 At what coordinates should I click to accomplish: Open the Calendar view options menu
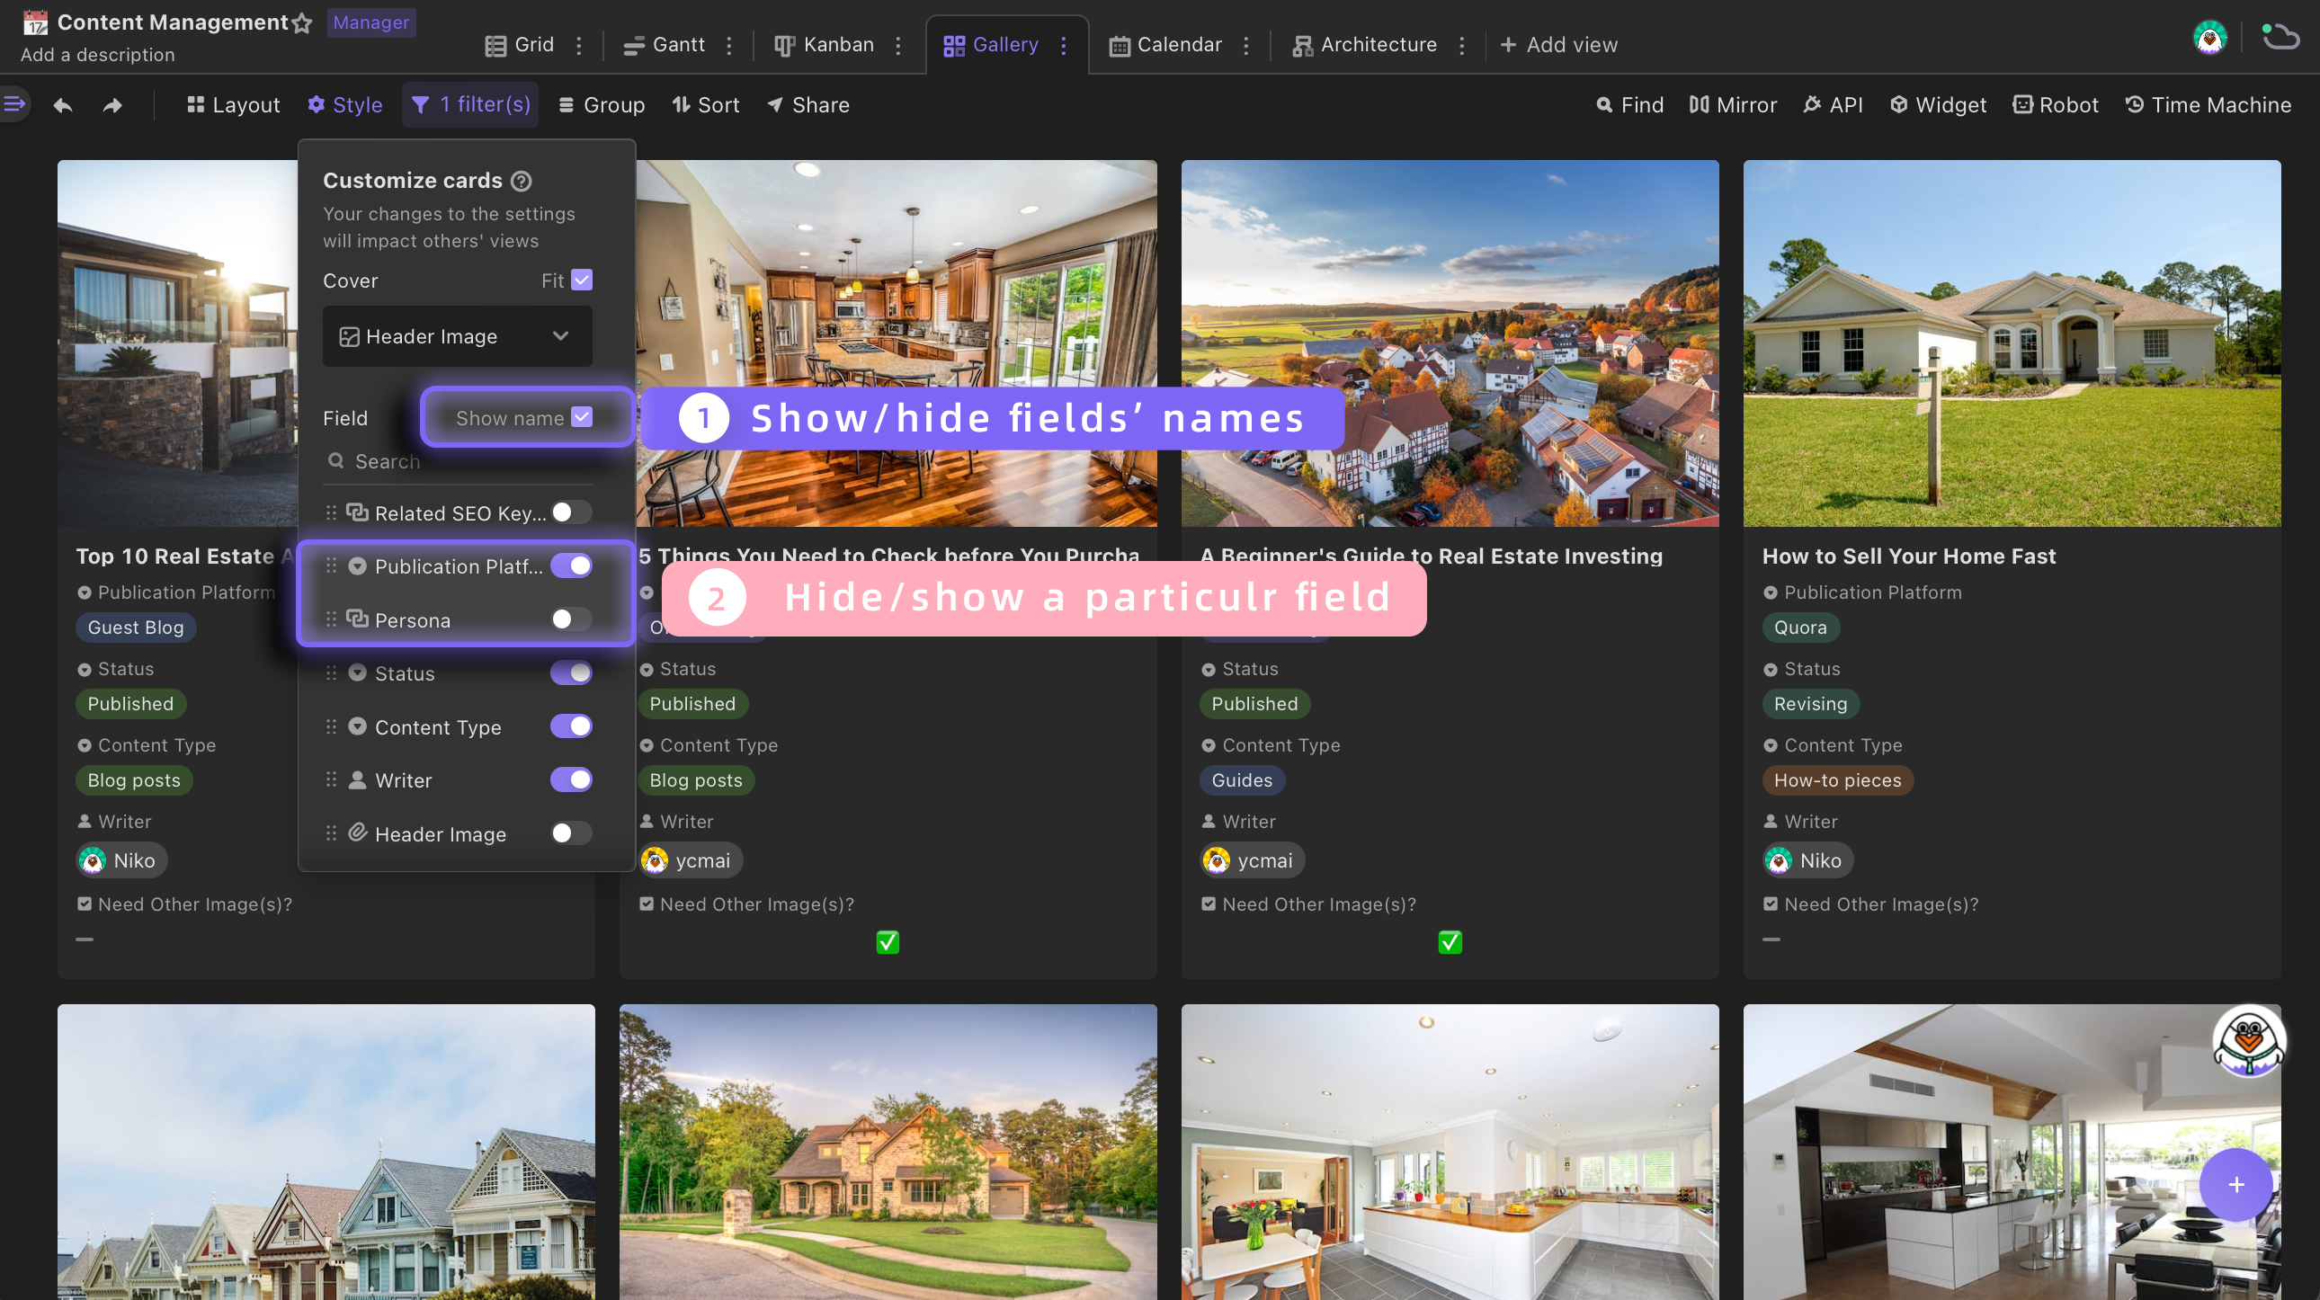[x=1246, y=45]
